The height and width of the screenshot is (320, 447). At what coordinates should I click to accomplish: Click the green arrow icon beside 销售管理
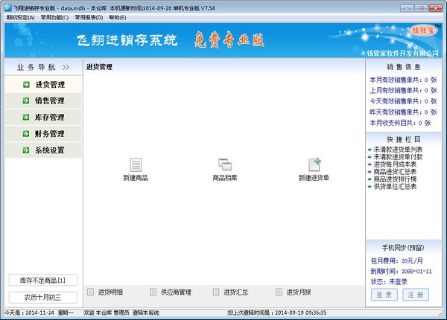coord(26,100)
